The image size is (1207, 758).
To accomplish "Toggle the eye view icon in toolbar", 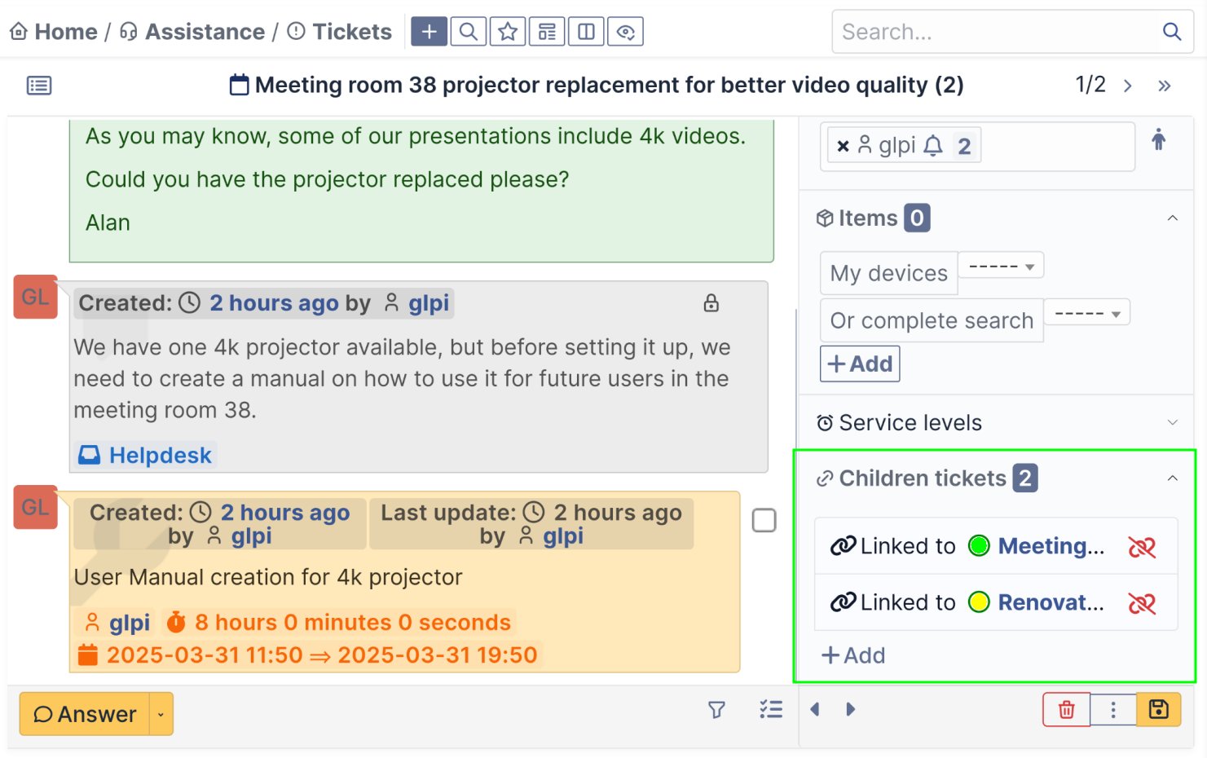I will (x=625, y=32).
